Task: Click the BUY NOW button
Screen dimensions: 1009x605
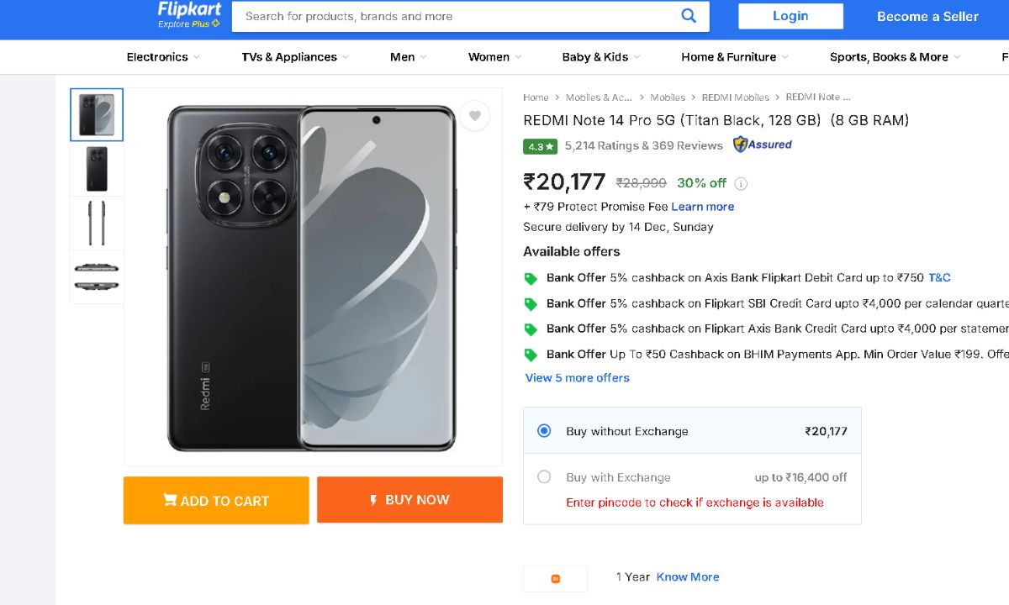Action: point(409,500)
